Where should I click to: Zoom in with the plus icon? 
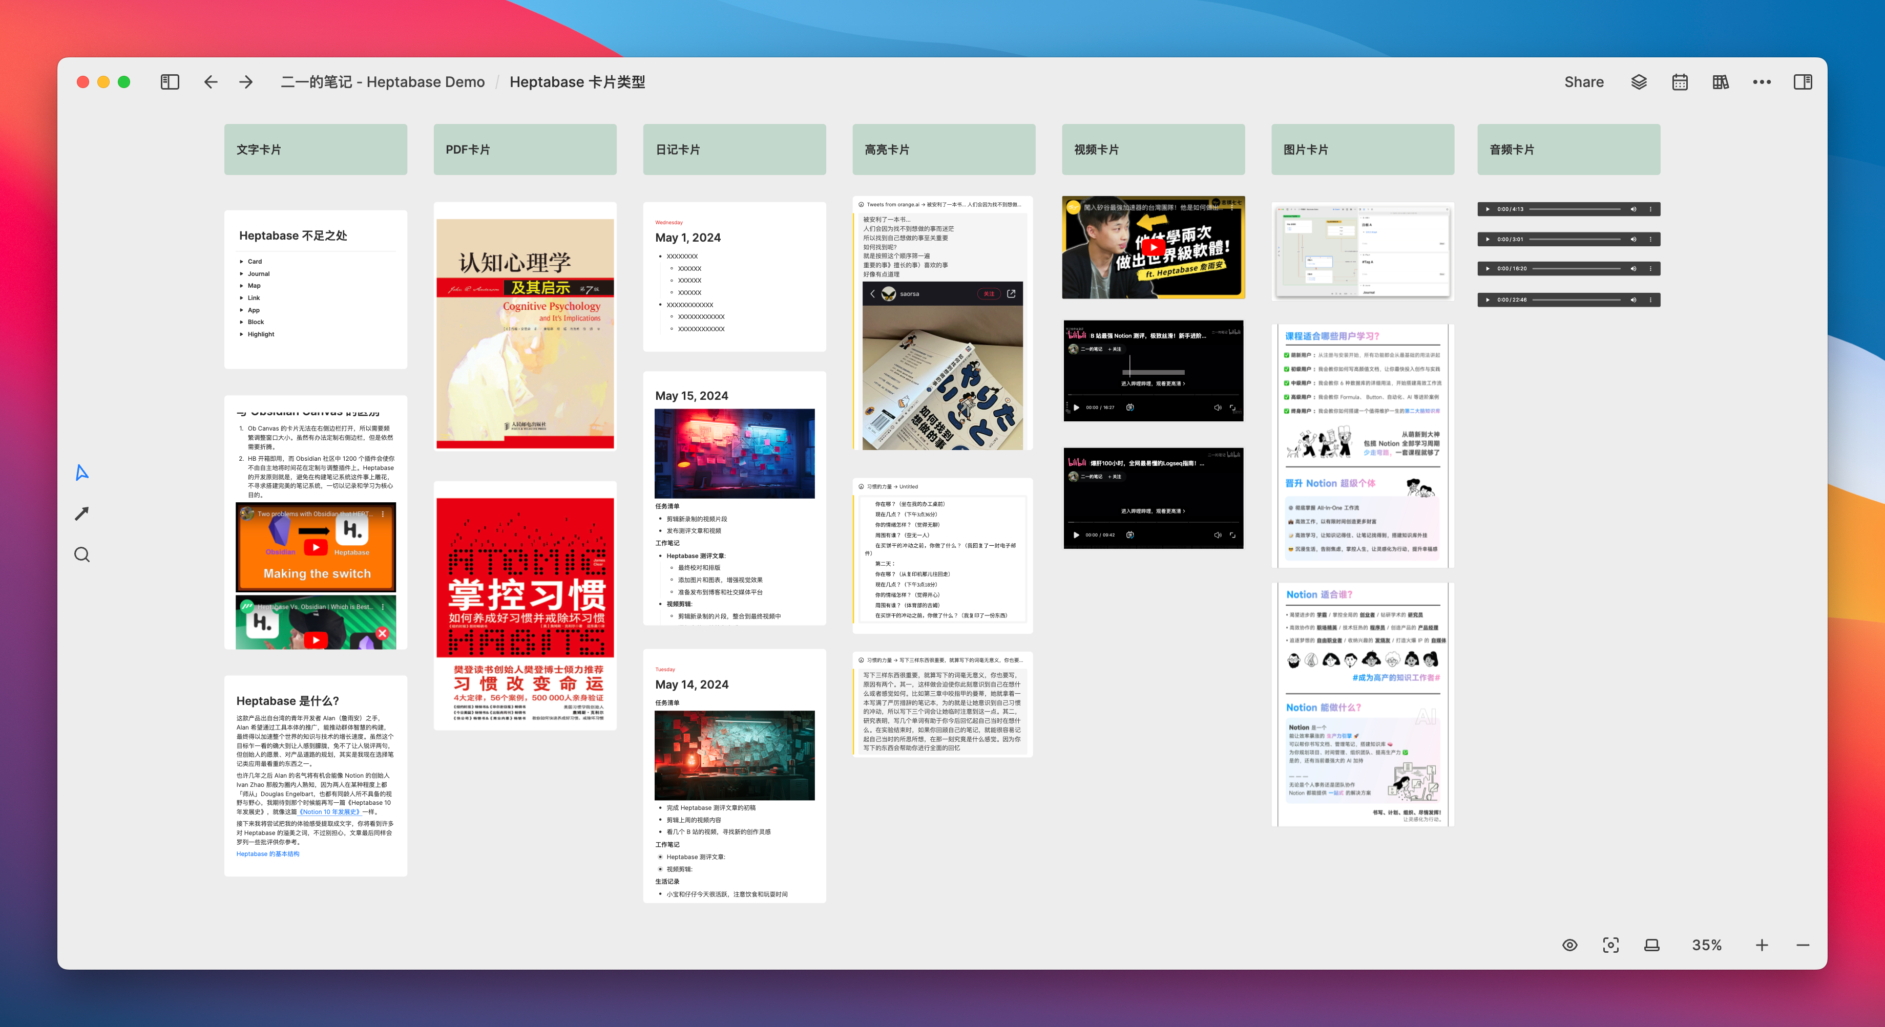(1762, 945)
